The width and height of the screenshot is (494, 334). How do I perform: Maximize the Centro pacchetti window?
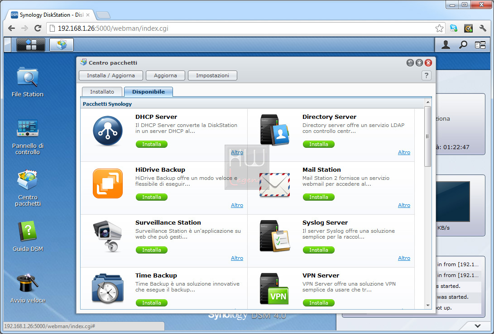(419, 63)
